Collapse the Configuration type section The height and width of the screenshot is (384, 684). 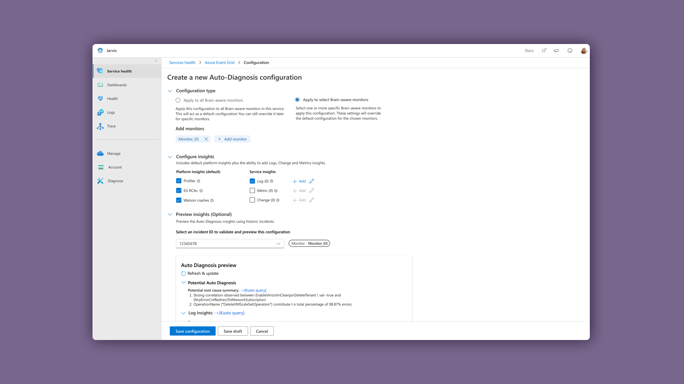[x=170, y=91]
